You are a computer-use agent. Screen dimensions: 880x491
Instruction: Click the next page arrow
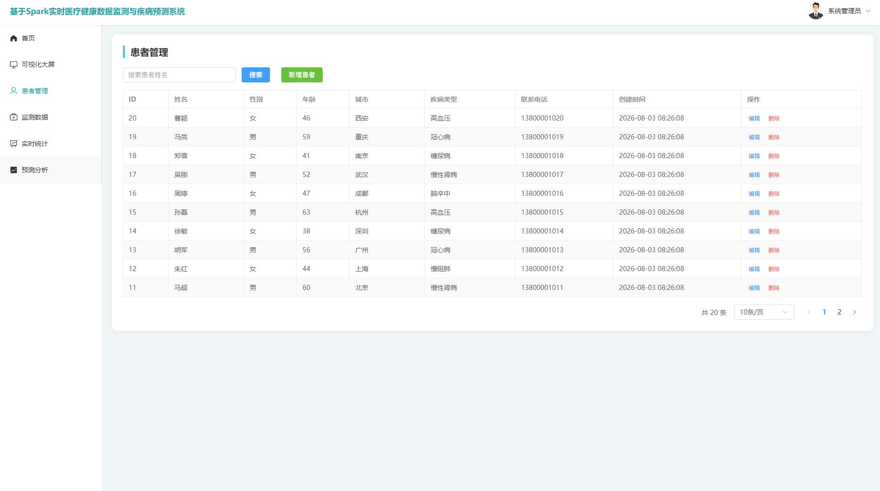[x=855, y=312]
